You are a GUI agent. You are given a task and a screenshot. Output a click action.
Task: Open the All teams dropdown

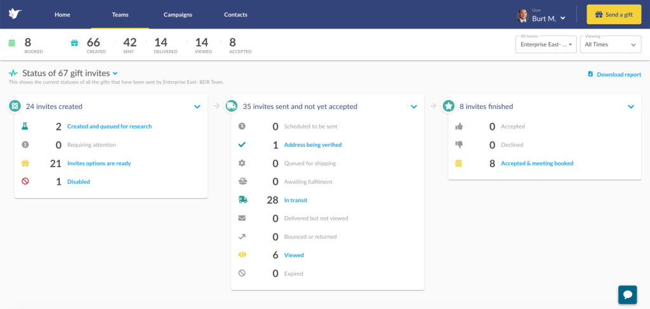pos(546,44)
